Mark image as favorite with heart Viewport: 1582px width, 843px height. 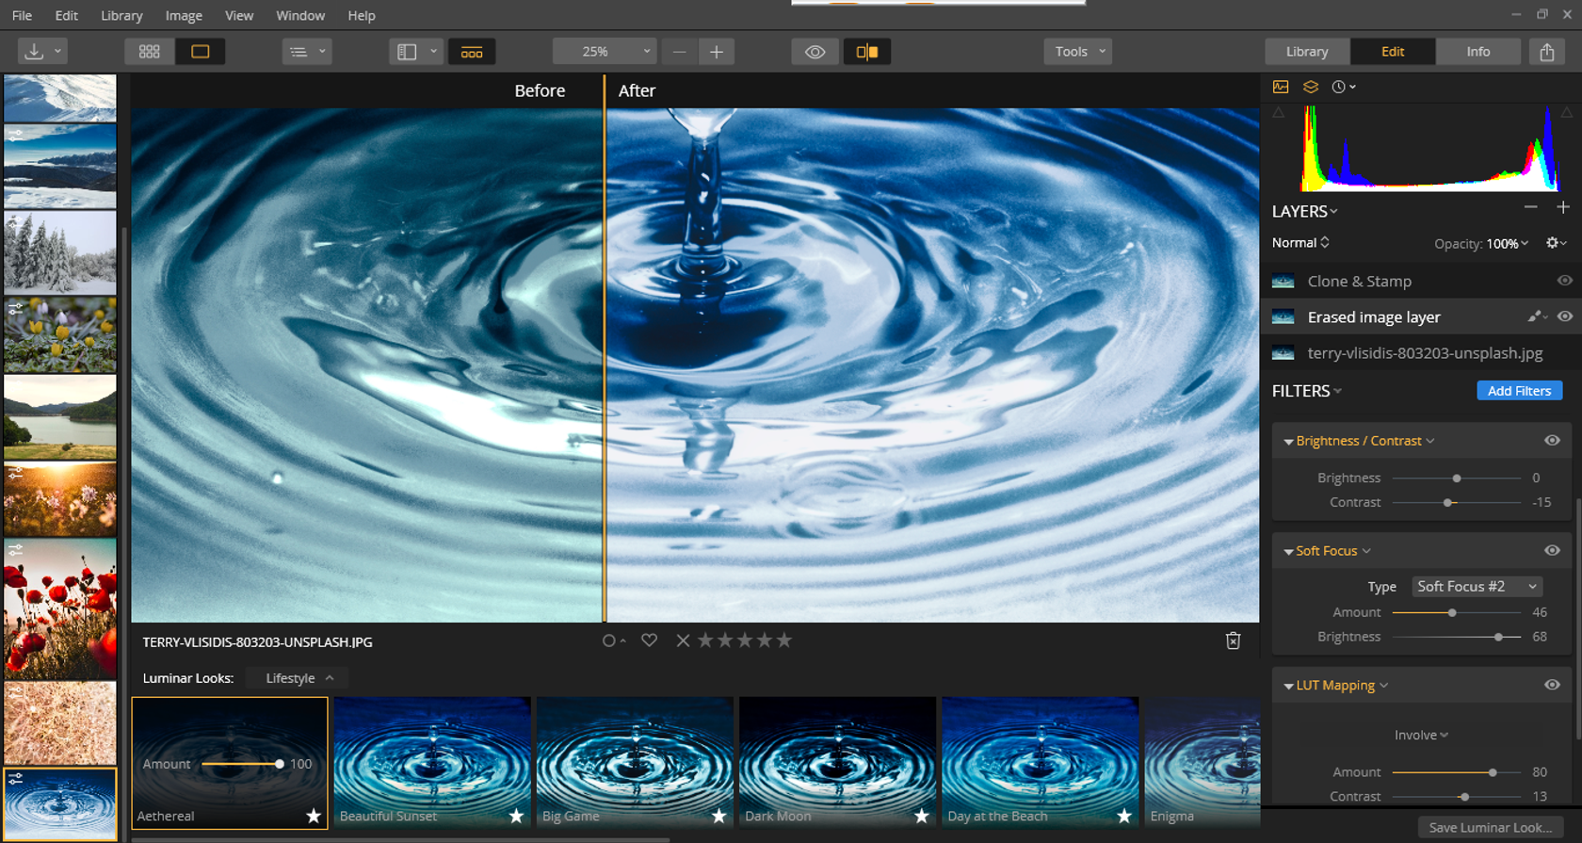[649, 640]
